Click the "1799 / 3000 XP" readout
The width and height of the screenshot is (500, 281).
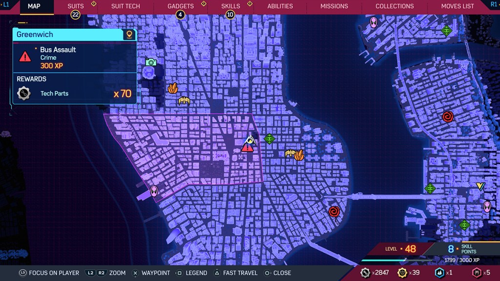[462, 260]
